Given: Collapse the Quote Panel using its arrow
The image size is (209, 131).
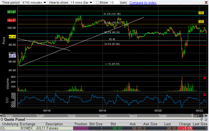Looking at the screenshot, I should click(x=2, y=119).
